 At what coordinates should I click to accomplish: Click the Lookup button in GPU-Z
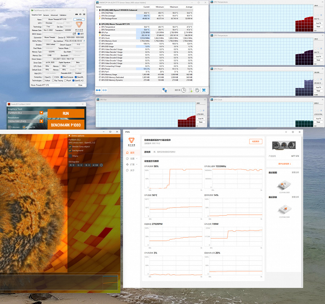(79, 19)
